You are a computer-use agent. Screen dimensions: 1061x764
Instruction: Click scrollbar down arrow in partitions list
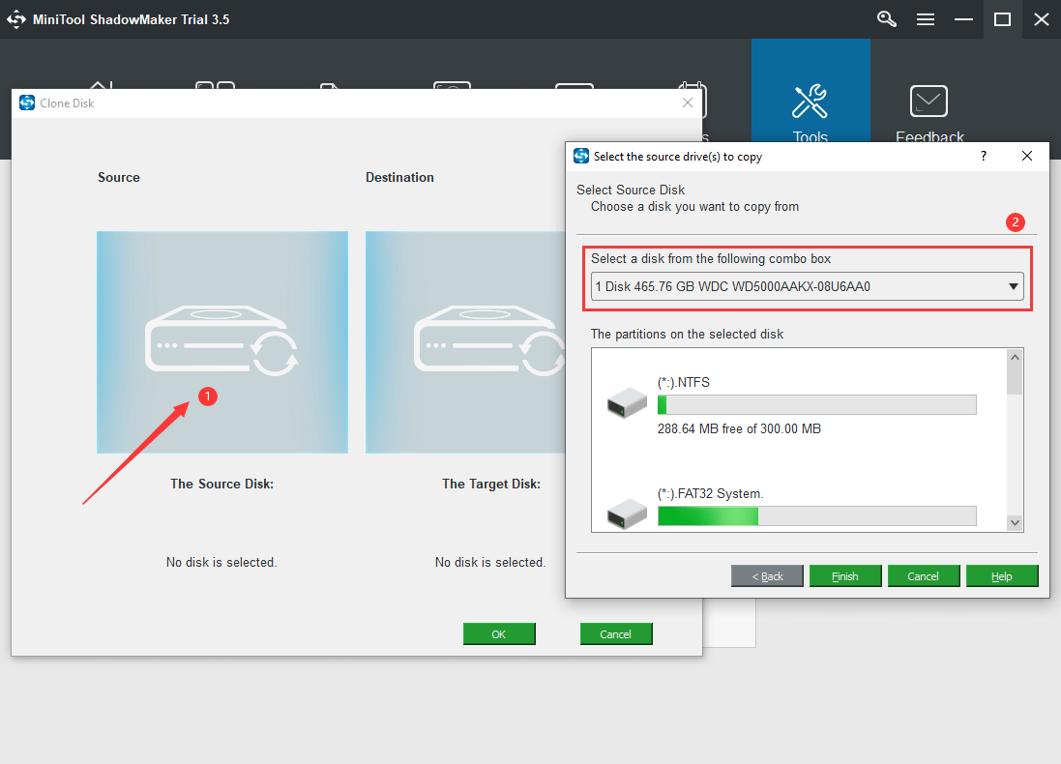click(x=1015, y=522)
